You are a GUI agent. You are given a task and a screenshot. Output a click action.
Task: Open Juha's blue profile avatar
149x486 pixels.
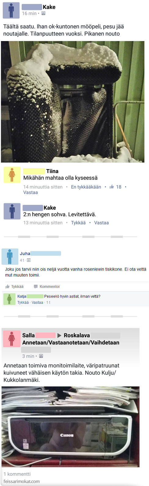[x=10, y=257]
